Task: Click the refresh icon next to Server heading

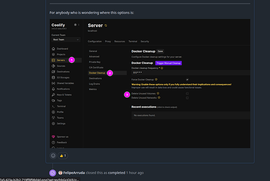Action: click(x=106, y=26)
